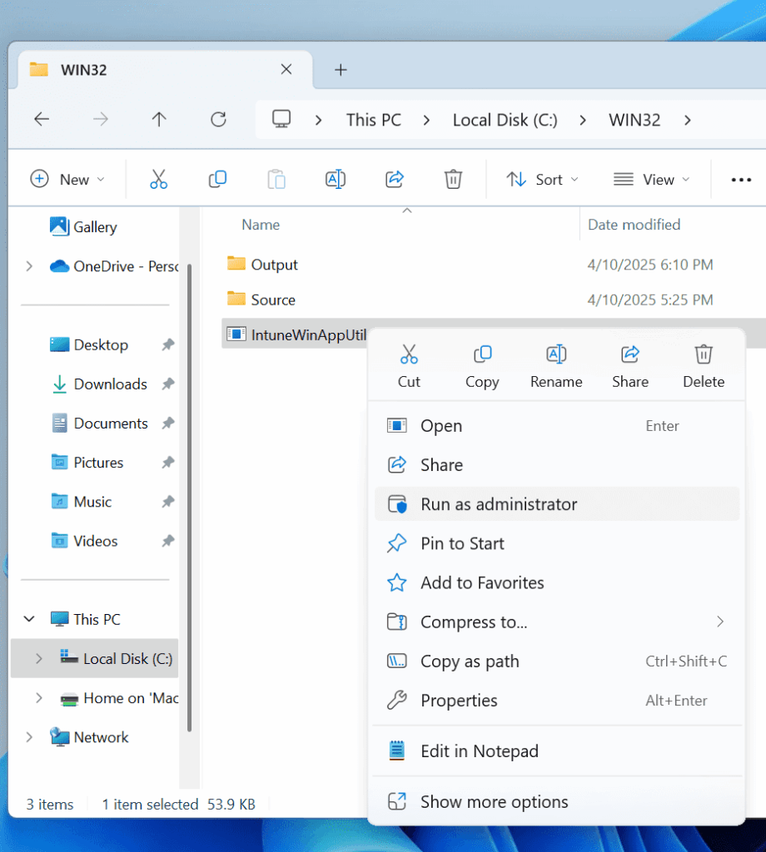Expand the OneDrive - Personal sidebar entry
Image resolution: width=766 pixels, height=852 pixels.
tap(27, 266)
